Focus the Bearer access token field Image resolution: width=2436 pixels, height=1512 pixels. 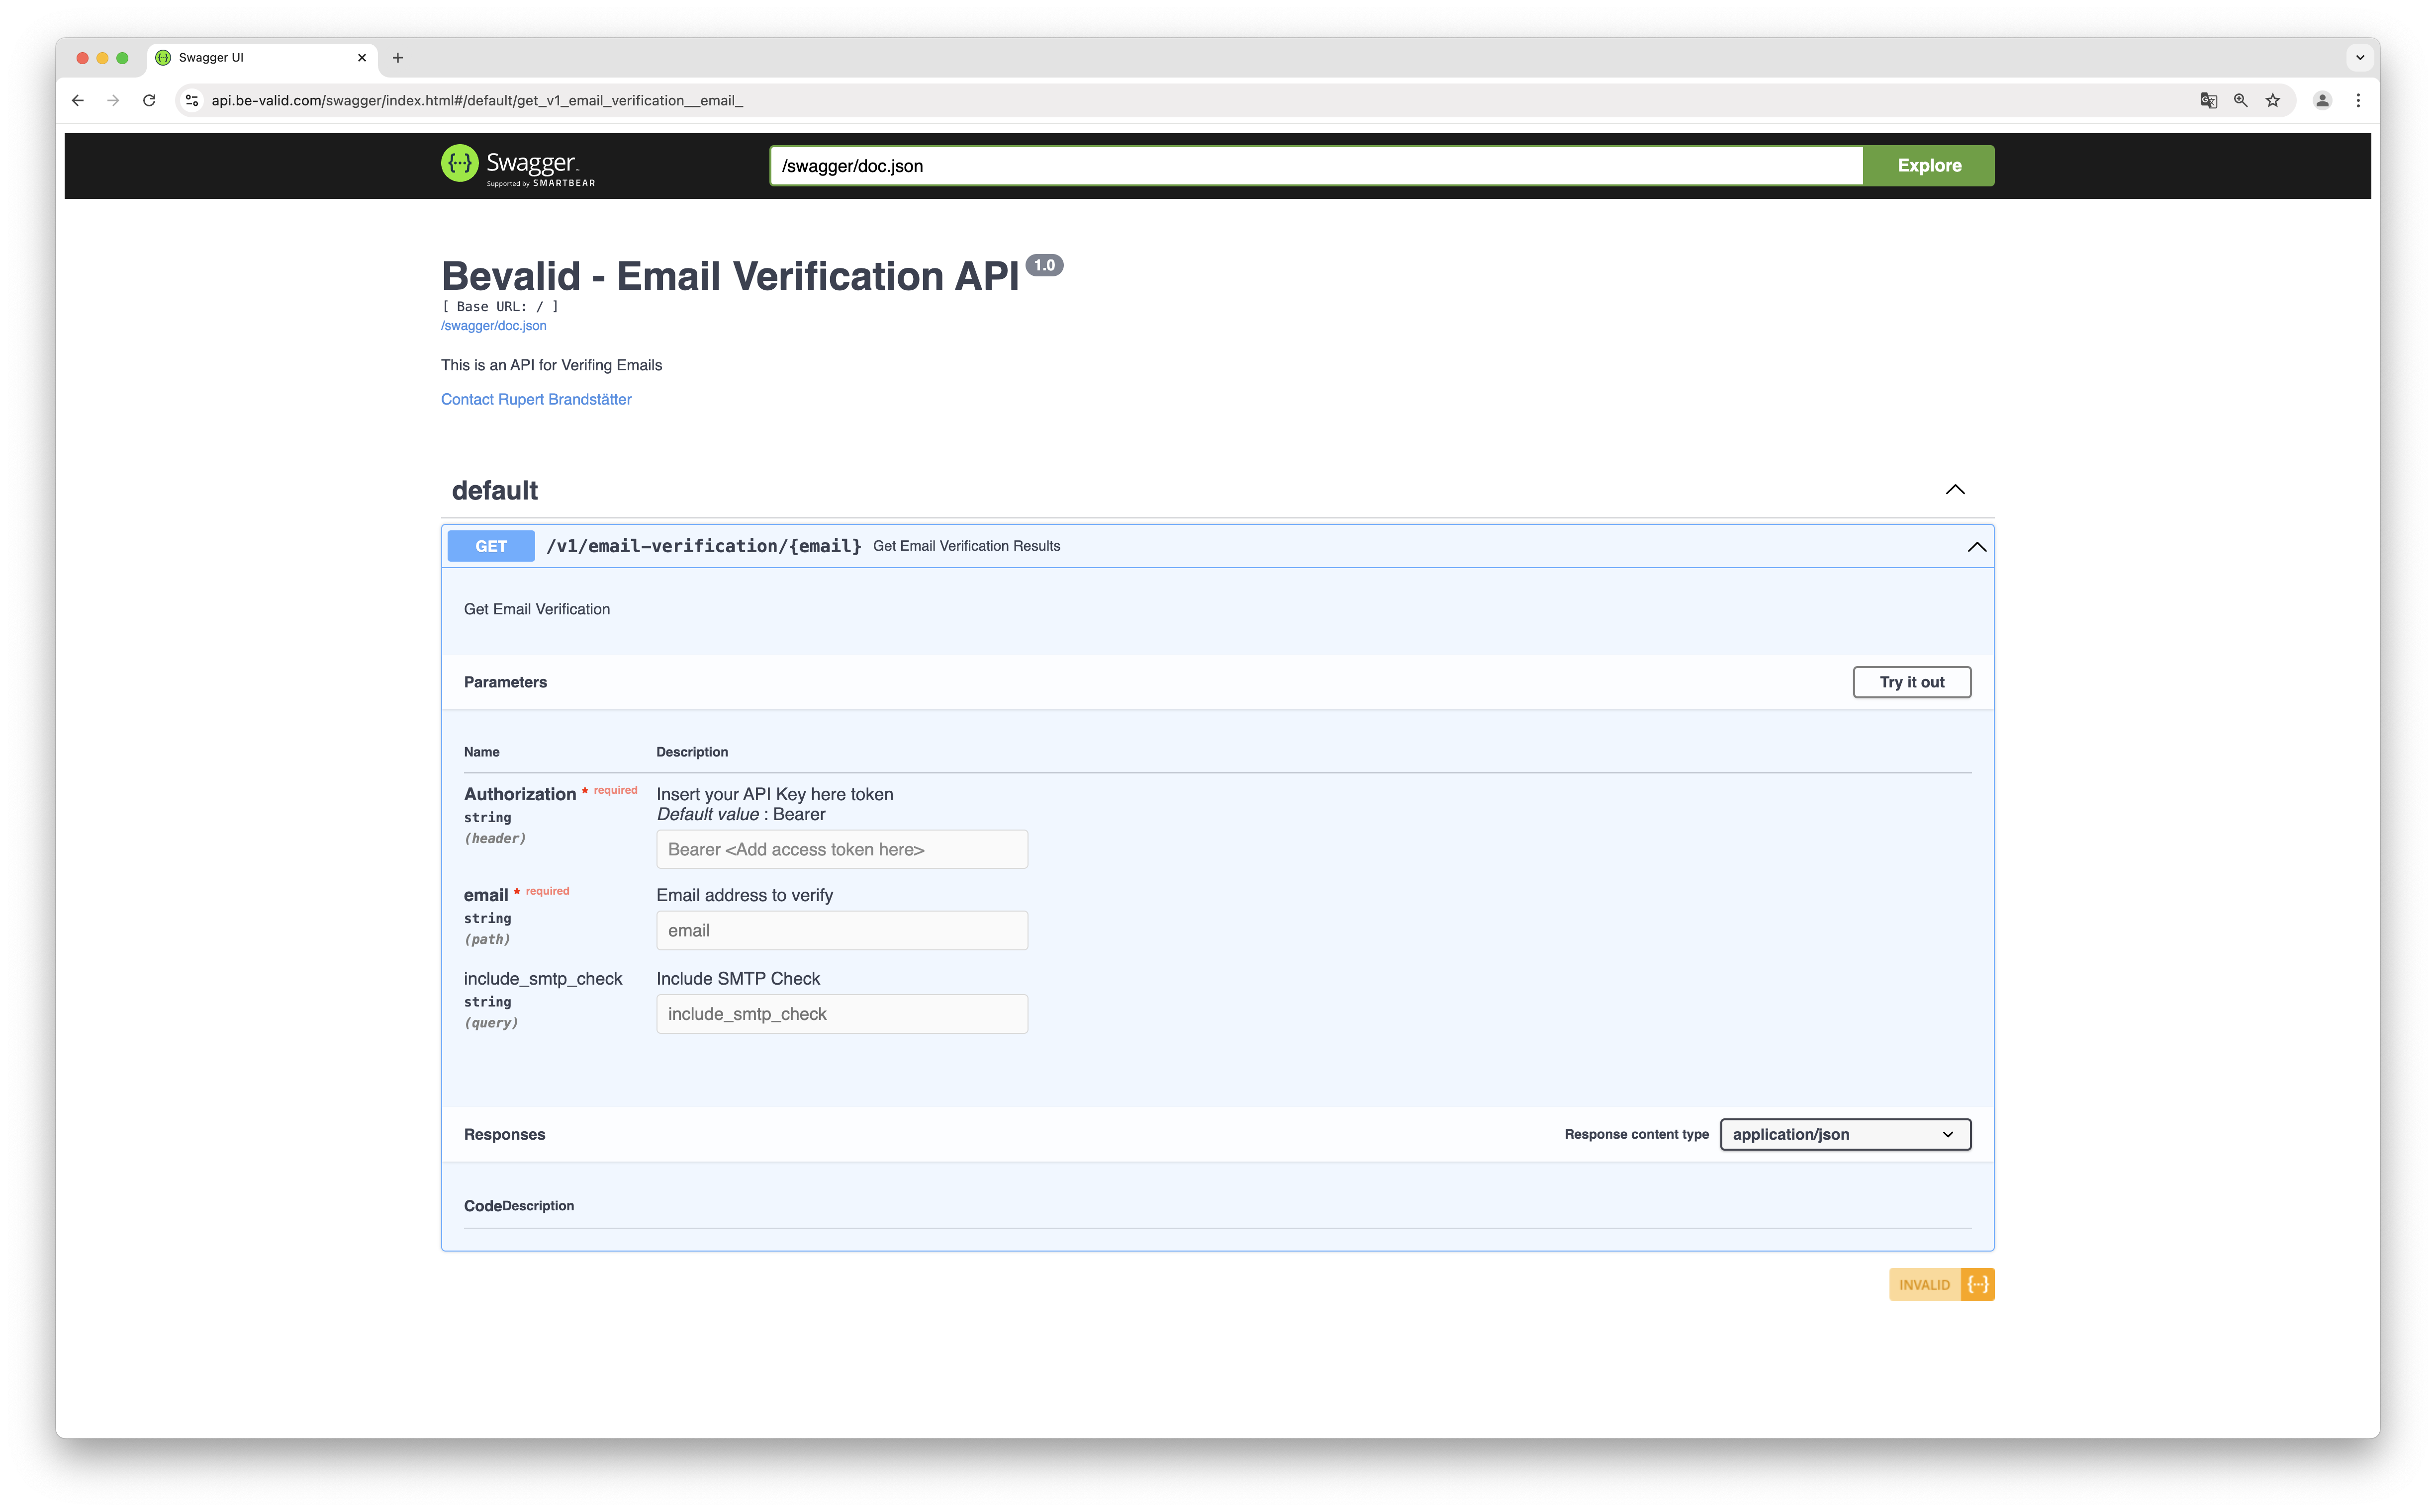[x=843, y=849]
